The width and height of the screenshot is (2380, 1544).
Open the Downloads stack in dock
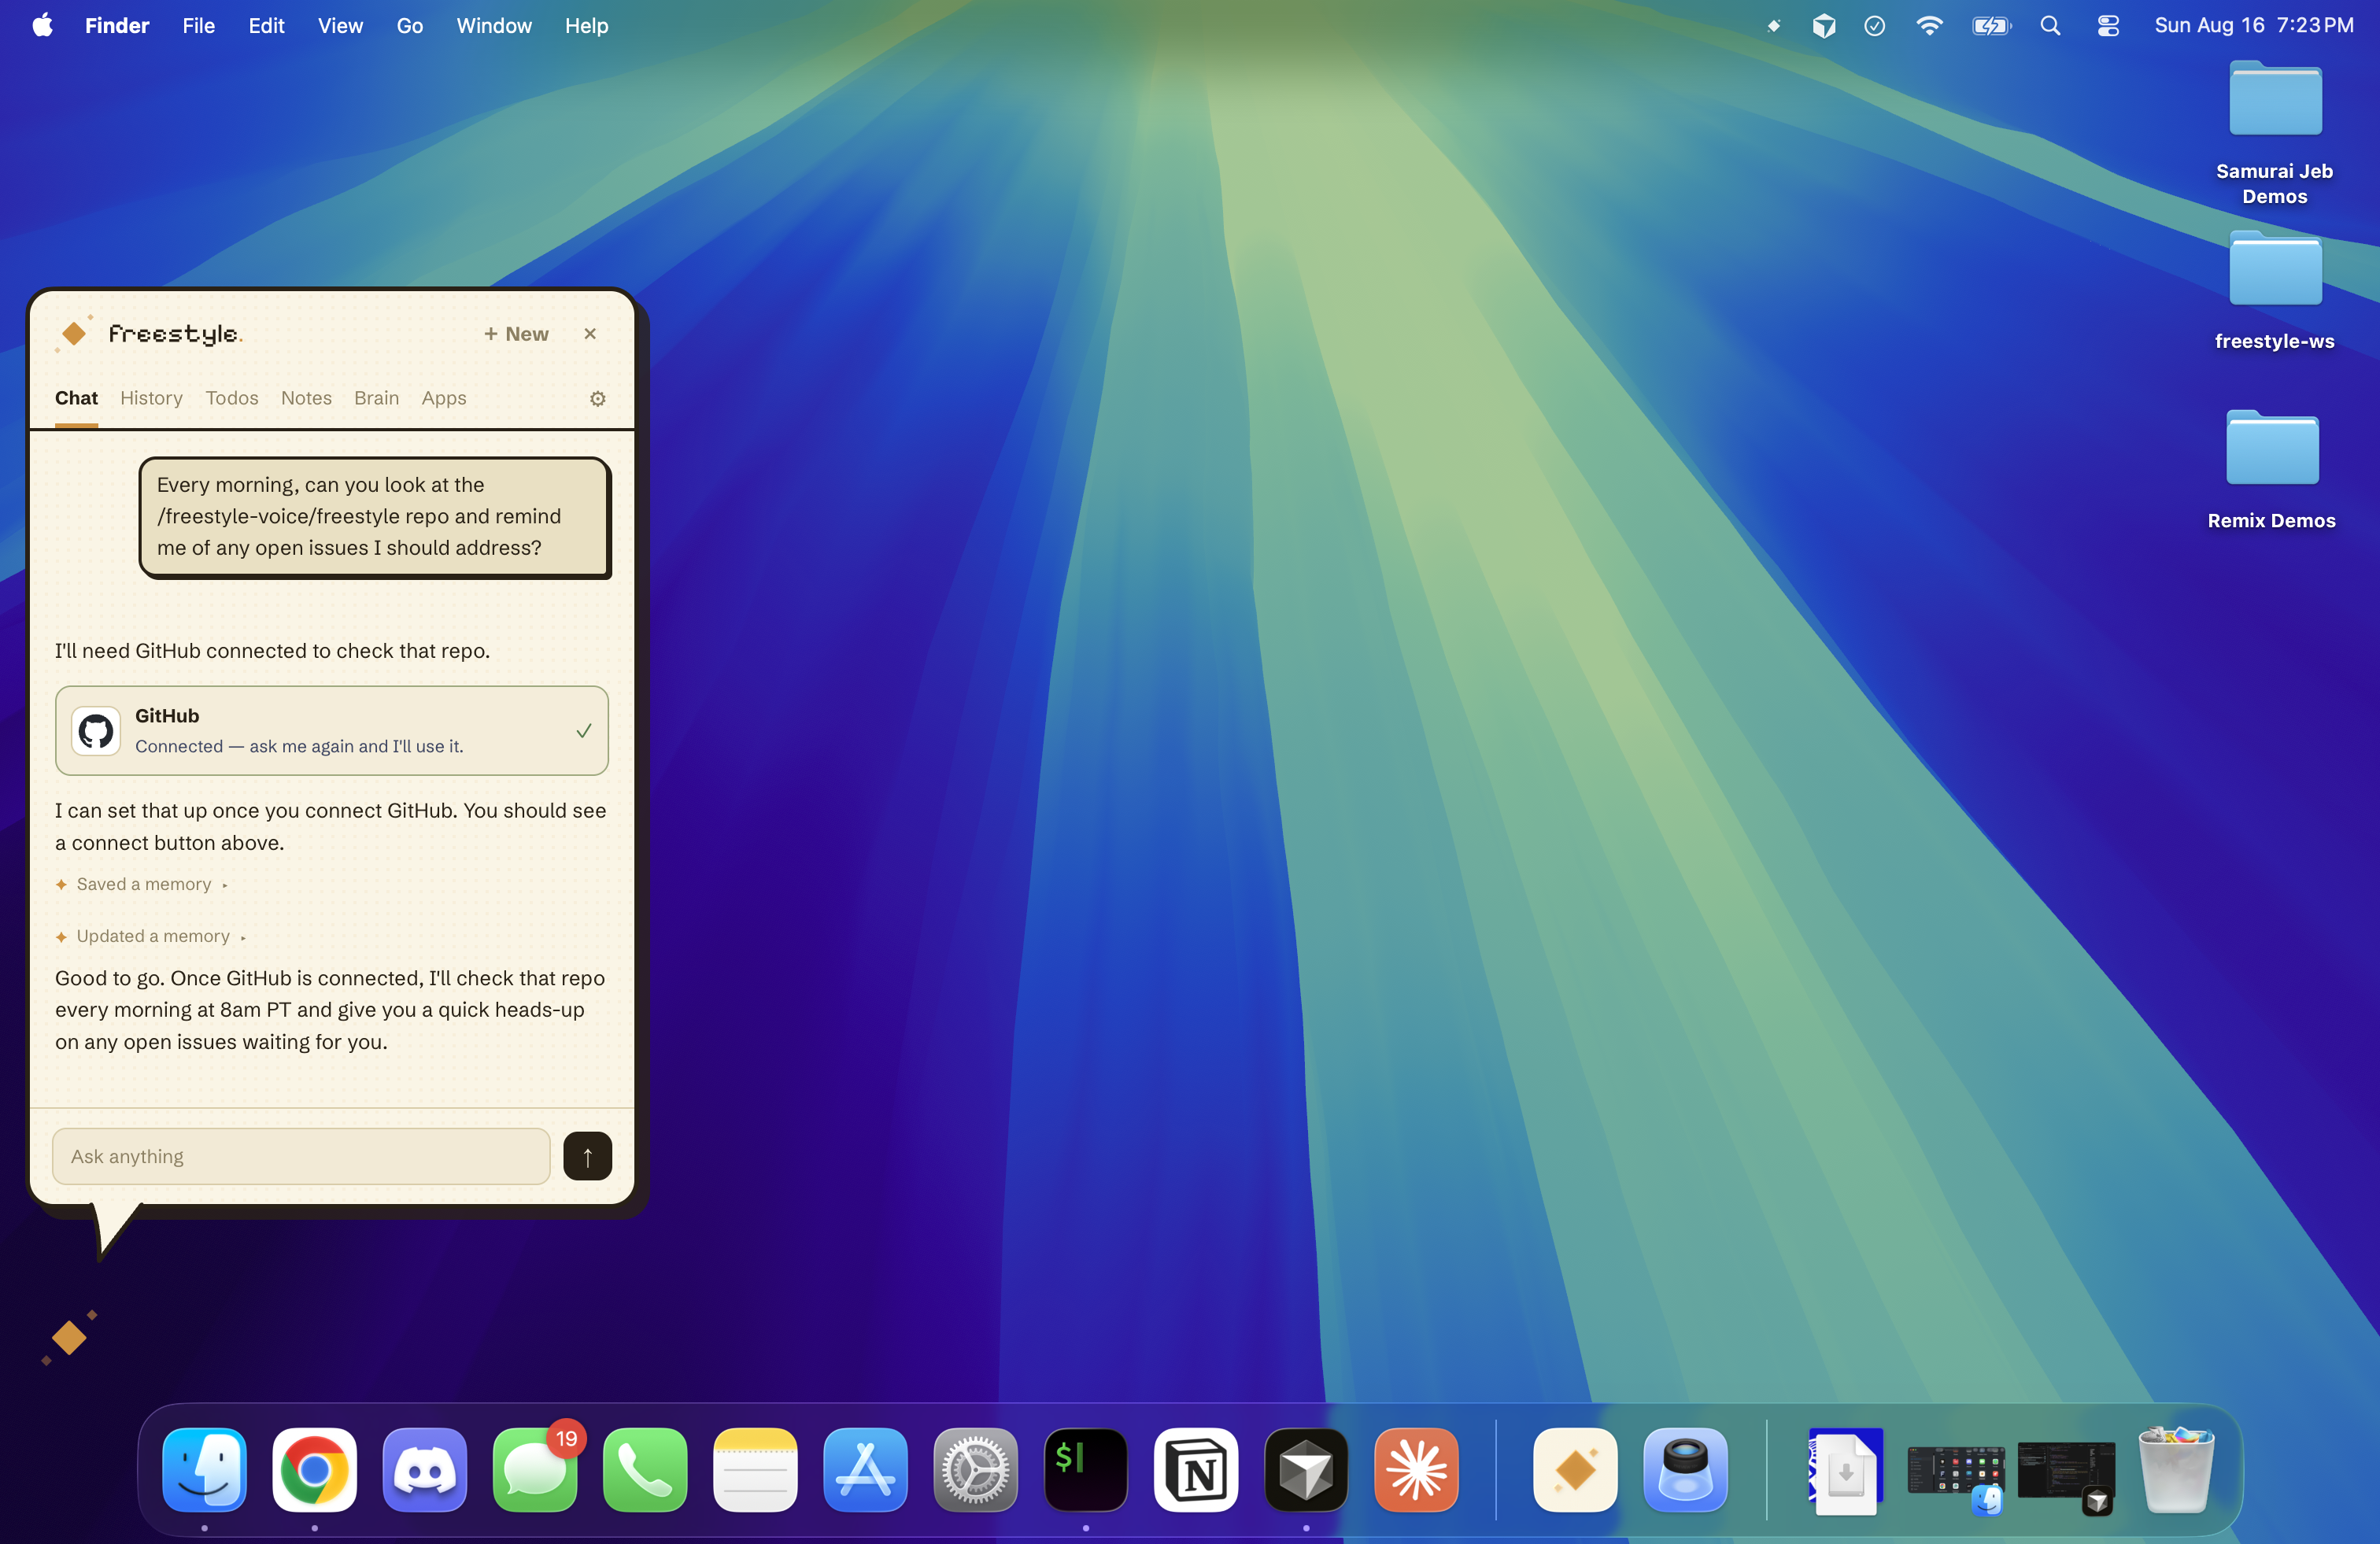pos(1846,1470)
